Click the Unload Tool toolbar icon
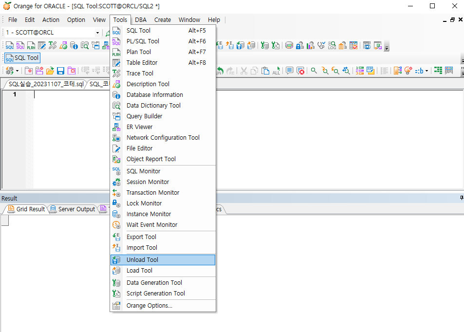The width and height of the screenshot is (464, 332). tap(241, 45)
